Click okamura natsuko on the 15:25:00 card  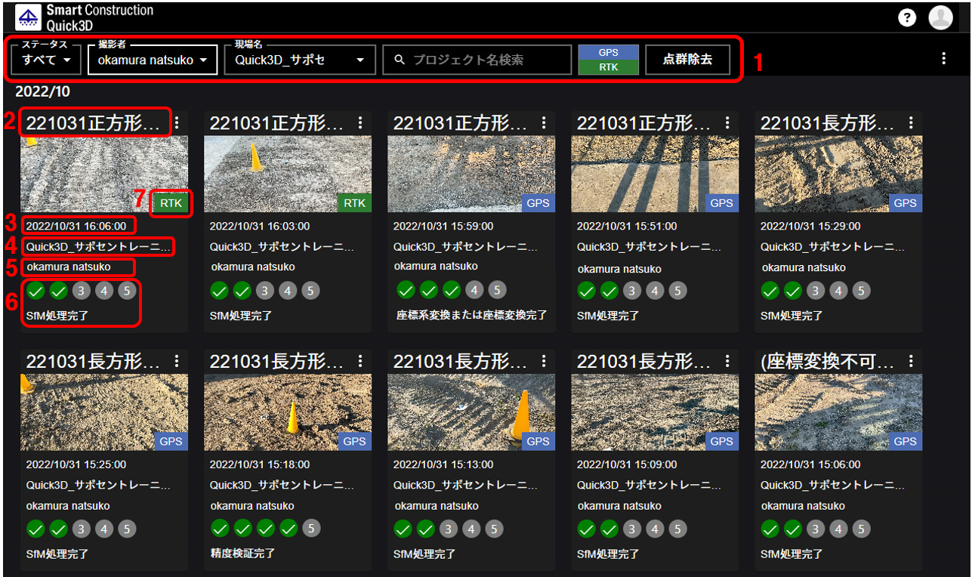tap(68, 506)
